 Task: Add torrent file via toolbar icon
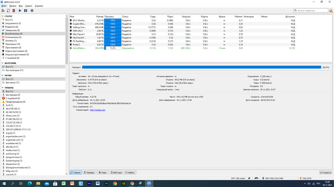8,11
